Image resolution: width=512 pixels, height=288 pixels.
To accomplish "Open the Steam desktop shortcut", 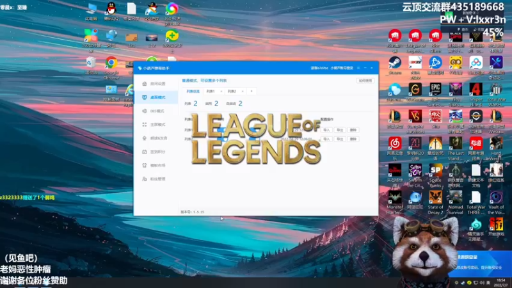I will (x=395, y=65).
